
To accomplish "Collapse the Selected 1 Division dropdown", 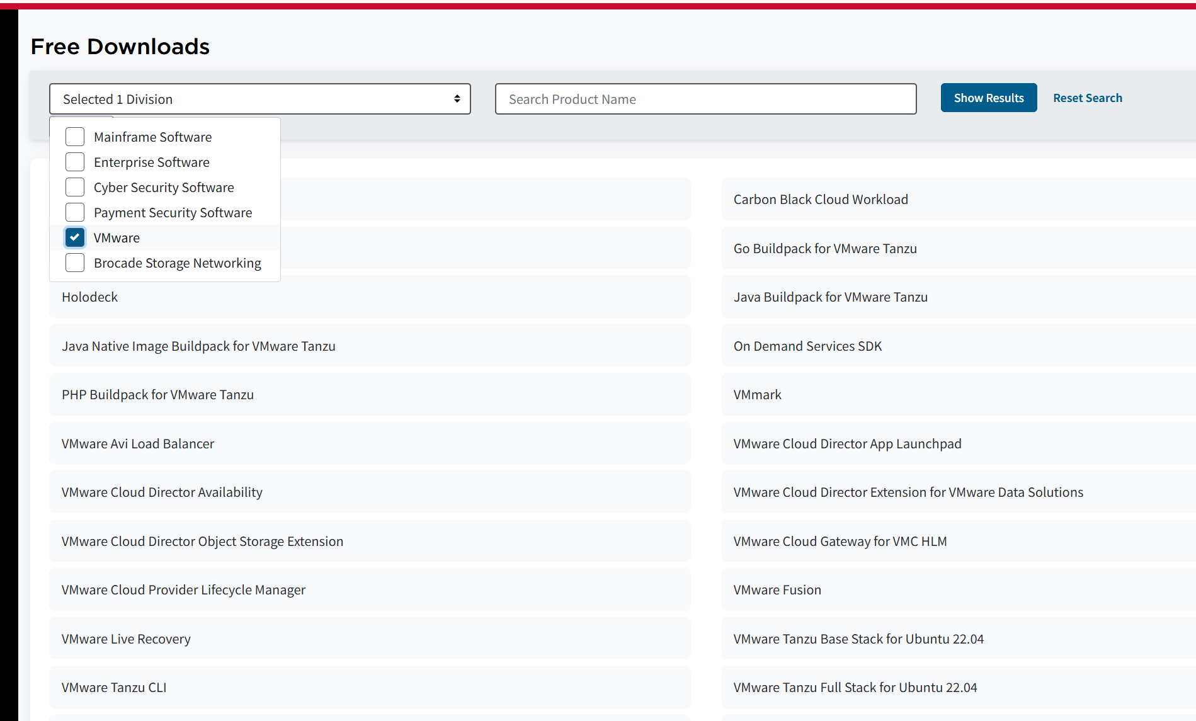I will pos(260,99).
